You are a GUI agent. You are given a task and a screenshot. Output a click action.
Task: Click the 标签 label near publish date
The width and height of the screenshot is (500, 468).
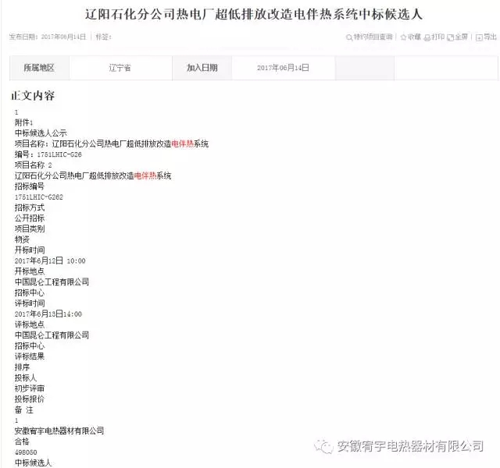103,37
